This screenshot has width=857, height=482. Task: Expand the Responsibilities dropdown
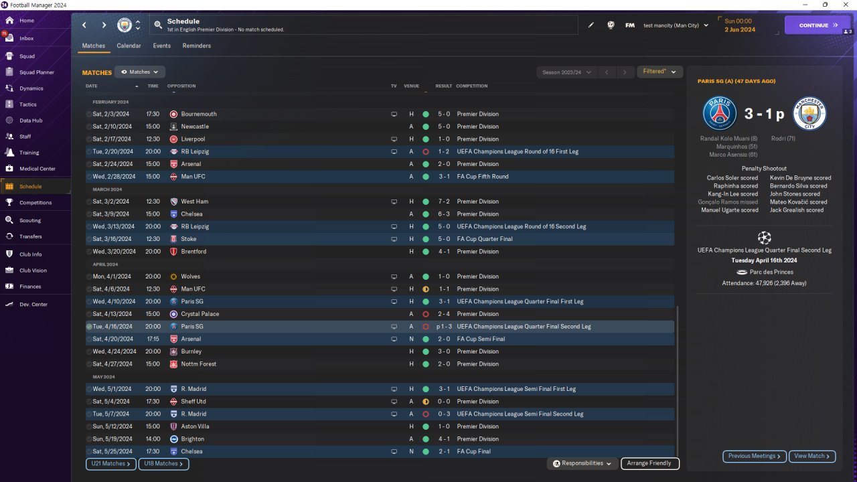click(582, 463)
